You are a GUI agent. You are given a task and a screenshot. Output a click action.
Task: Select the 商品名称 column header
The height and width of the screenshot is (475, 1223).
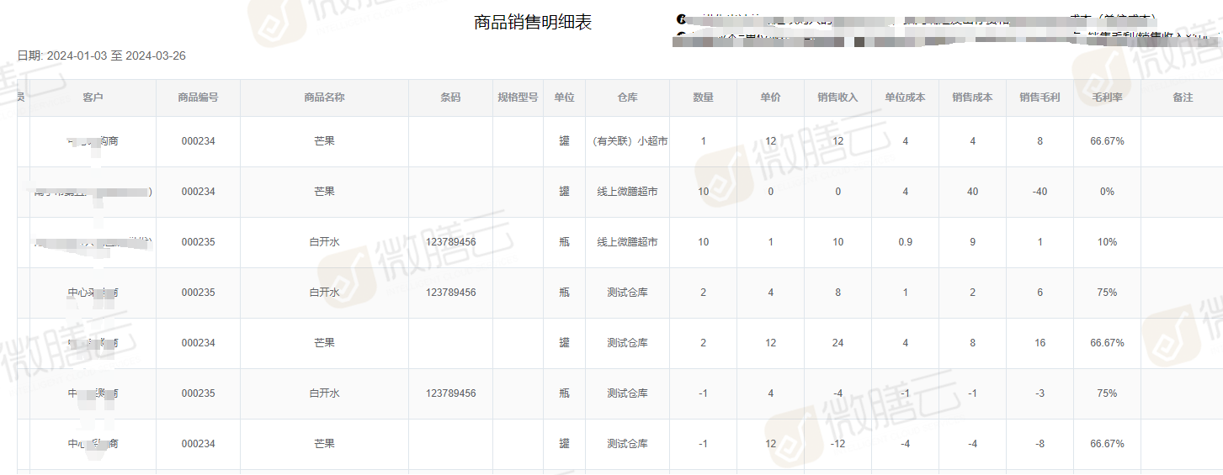click(324, 98)
